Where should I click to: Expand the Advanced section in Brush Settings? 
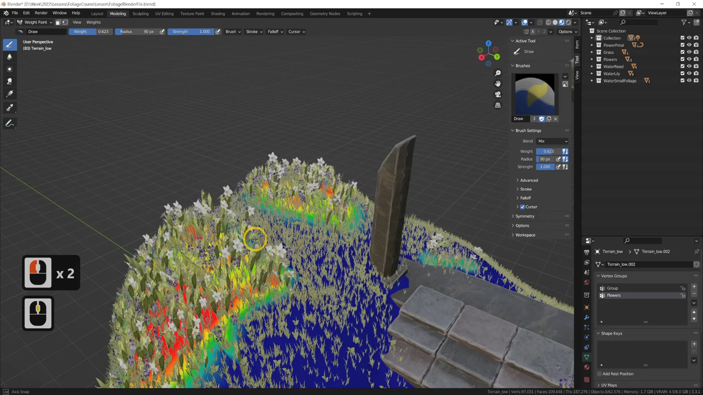pos(527,180)
